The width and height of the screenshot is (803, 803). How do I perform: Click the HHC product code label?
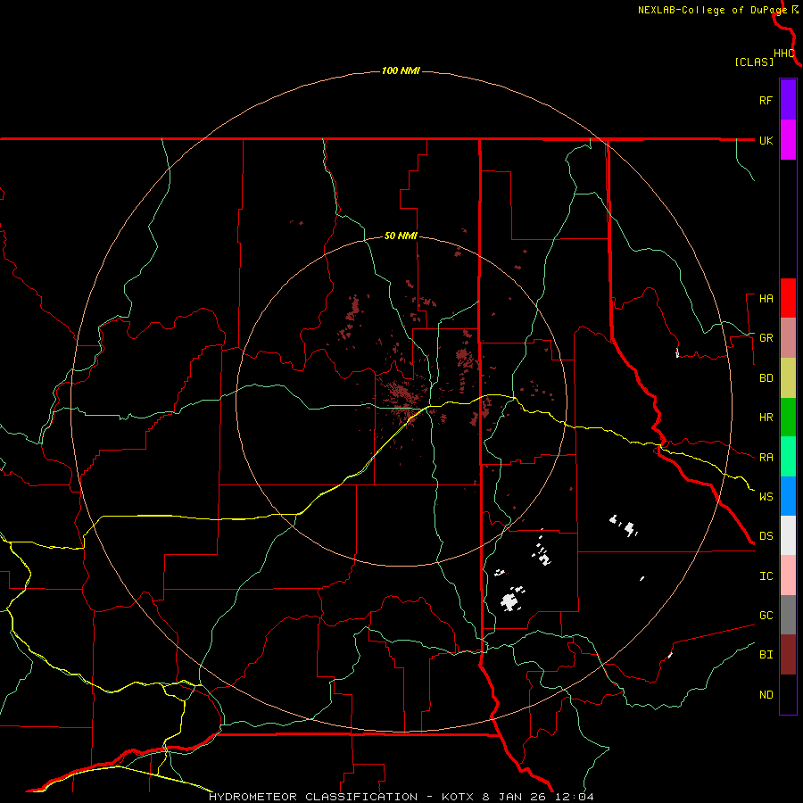[784, 54]
